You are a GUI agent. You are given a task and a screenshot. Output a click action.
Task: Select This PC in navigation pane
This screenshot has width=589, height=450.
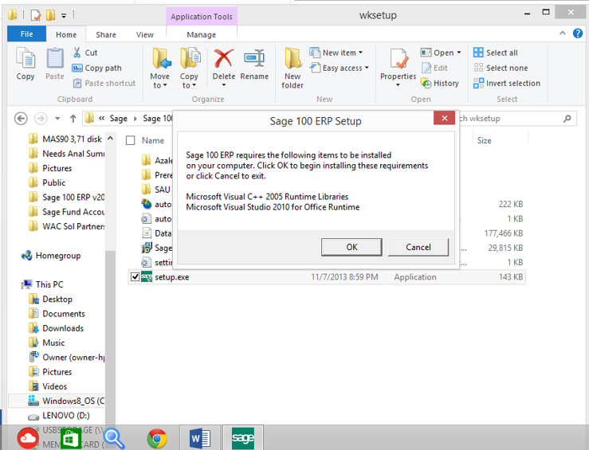42,284
